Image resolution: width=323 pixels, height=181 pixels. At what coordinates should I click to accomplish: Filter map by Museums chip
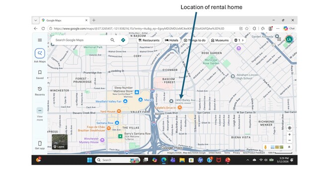(x=220, y=40)
